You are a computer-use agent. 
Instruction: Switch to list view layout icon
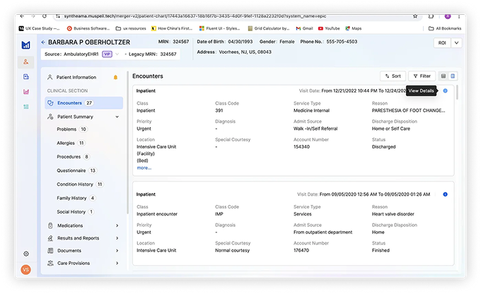[x=444, y=76]
